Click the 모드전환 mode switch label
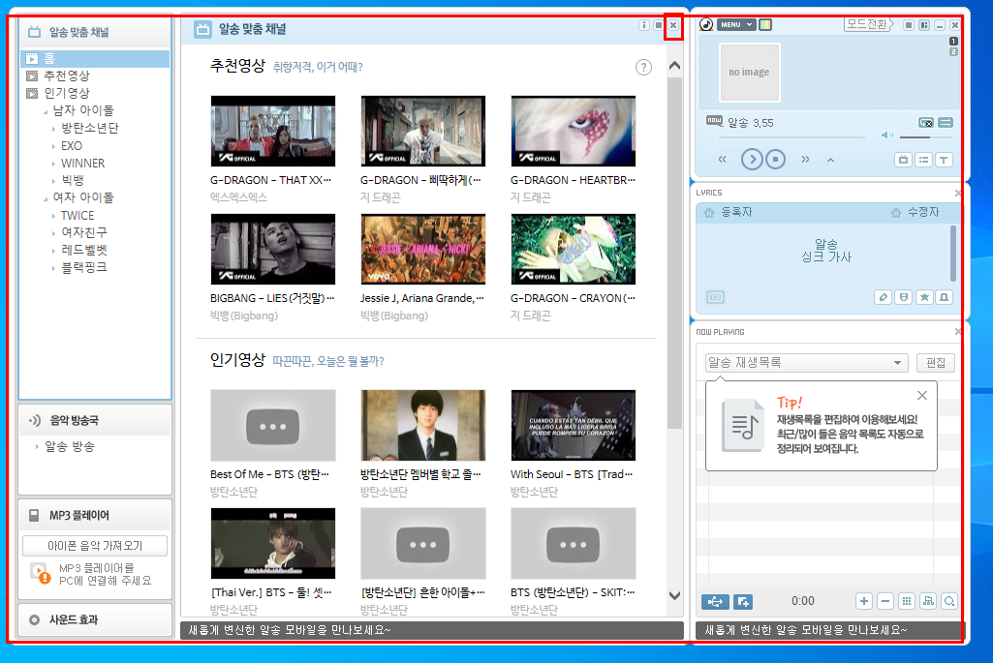The image size is (993, 663). point(867,24)
